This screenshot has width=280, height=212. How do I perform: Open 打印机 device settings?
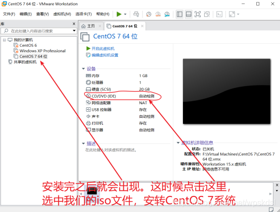point(95,123)
